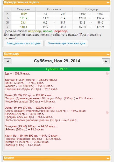The width and height of the screenshot is (114, 162).
Task: Click the Отметить критические дни button
Action: (x=66, y=43)
